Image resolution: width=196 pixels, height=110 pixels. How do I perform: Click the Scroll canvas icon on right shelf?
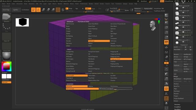point(166,23)
